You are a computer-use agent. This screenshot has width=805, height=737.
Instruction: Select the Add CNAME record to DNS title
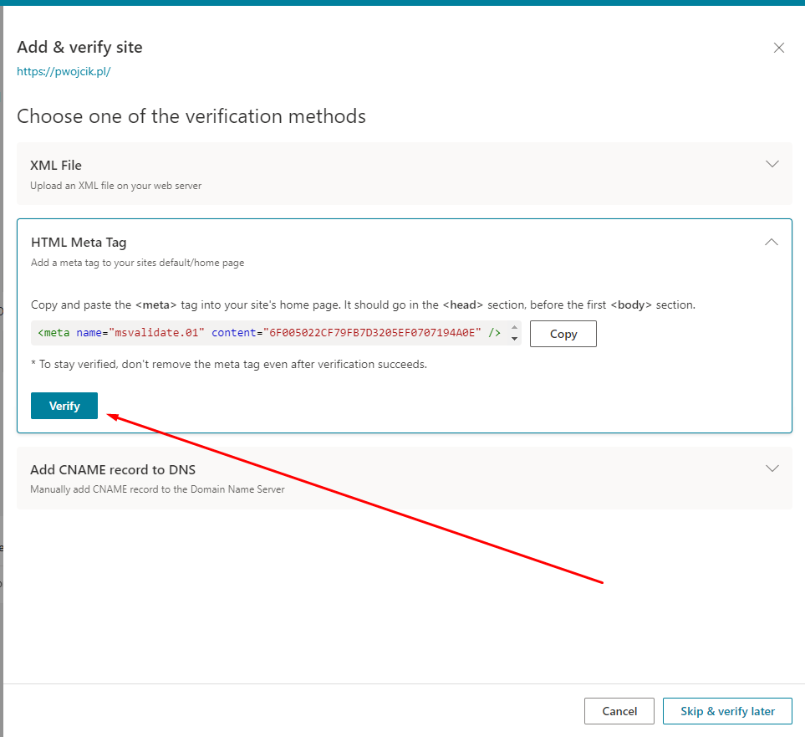point(113,469)
